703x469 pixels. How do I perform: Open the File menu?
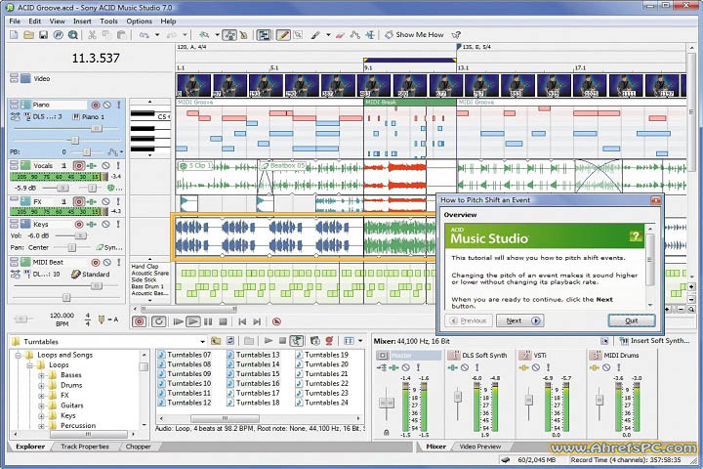tap(15, 21)
